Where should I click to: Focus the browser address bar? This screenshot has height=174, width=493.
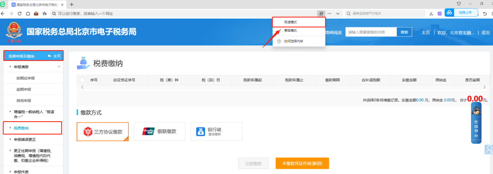[184, 14]
